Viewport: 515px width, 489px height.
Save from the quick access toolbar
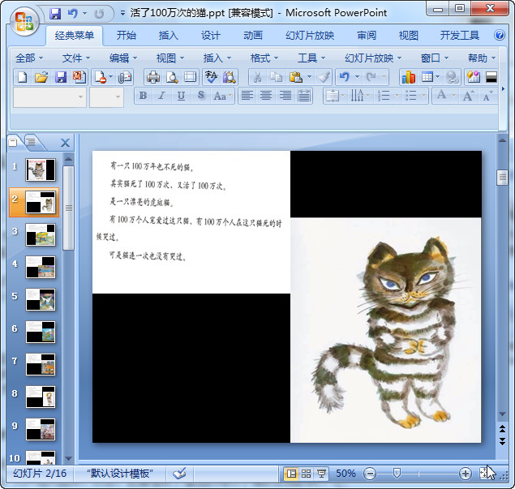(55, 14)
